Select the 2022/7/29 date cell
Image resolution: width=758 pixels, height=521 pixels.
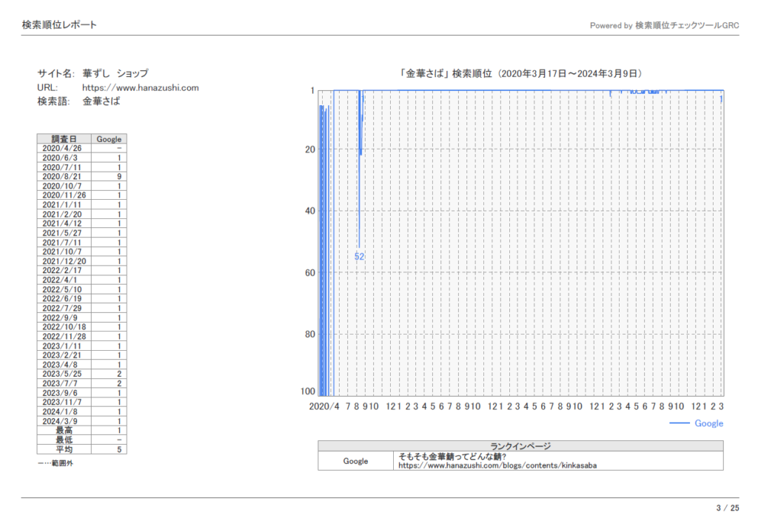point(64,309)
